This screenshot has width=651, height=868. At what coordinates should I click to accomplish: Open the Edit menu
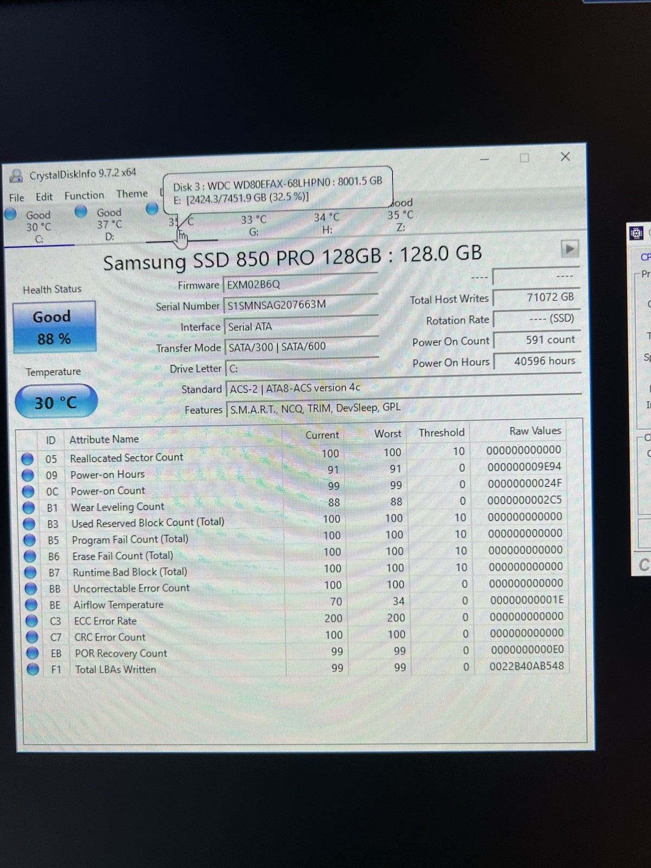[44, 197]
